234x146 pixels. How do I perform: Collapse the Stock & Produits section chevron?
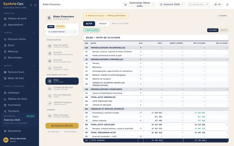[34, 86]
